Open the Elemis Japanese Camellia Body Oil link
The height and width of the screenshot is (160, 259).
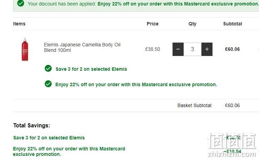(82, 47)
